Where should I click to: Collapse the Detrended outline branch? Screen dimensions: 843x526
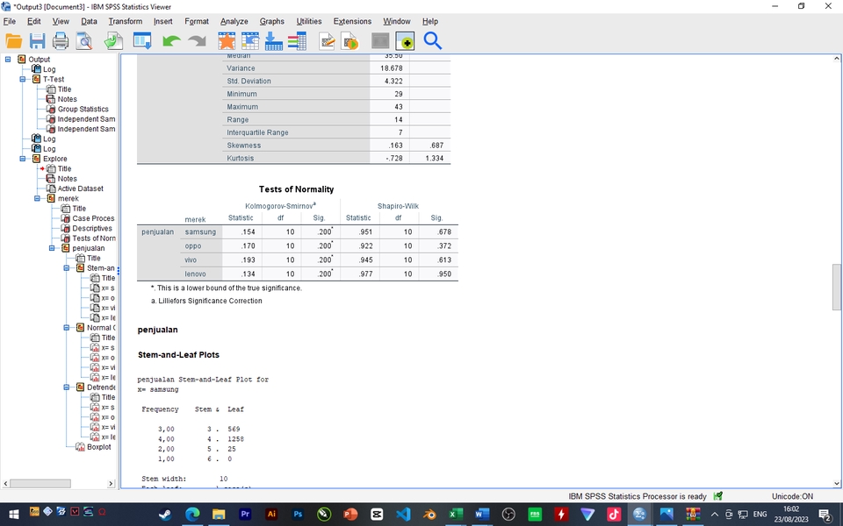[x=67, y=387]
